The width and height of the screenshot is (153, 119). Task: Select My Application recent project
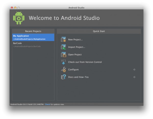pos(33,37)
